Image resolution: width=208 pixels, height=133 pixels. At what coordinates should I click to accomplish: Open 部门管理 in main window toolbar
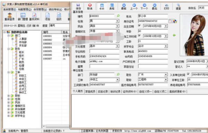23,17
